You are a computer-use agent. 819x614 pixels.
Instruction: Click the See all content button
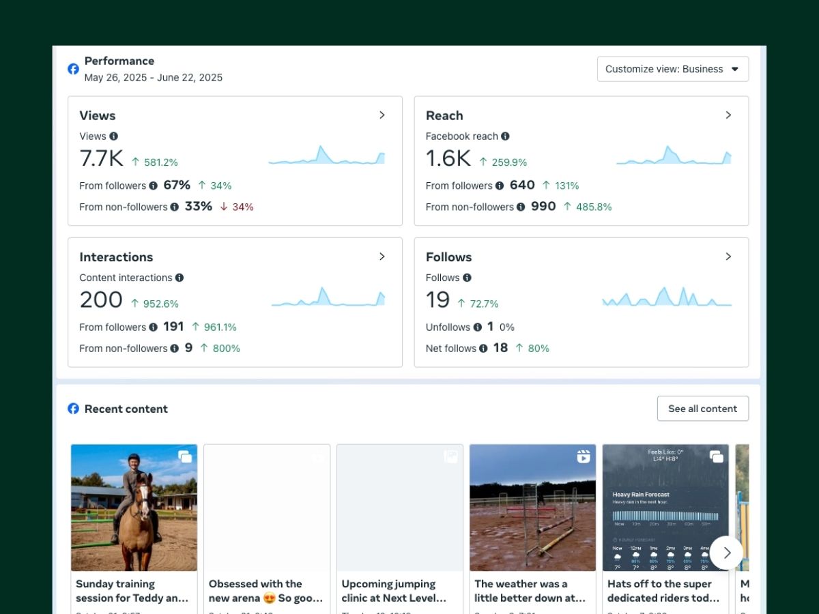coord(703,409)
